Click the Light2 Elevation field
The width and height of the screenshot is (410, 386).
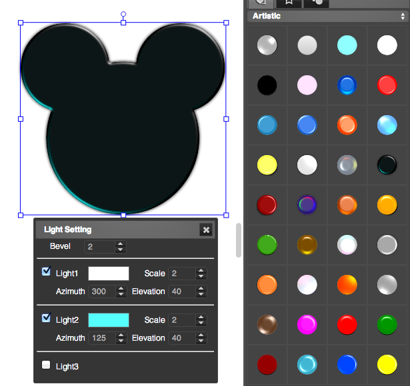tap(182, 338)
